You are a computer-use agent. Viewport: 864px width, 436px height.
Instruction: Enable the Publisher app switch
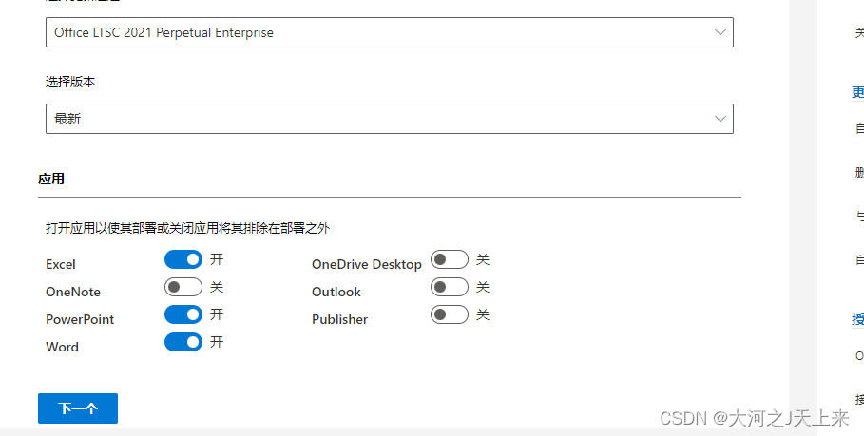click(450, 314)
